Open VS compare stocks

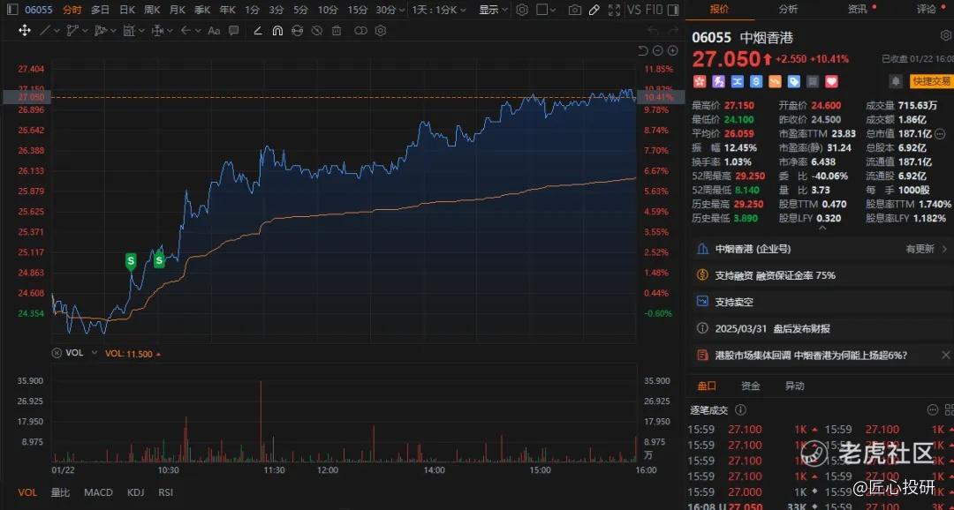click(634, 10)
